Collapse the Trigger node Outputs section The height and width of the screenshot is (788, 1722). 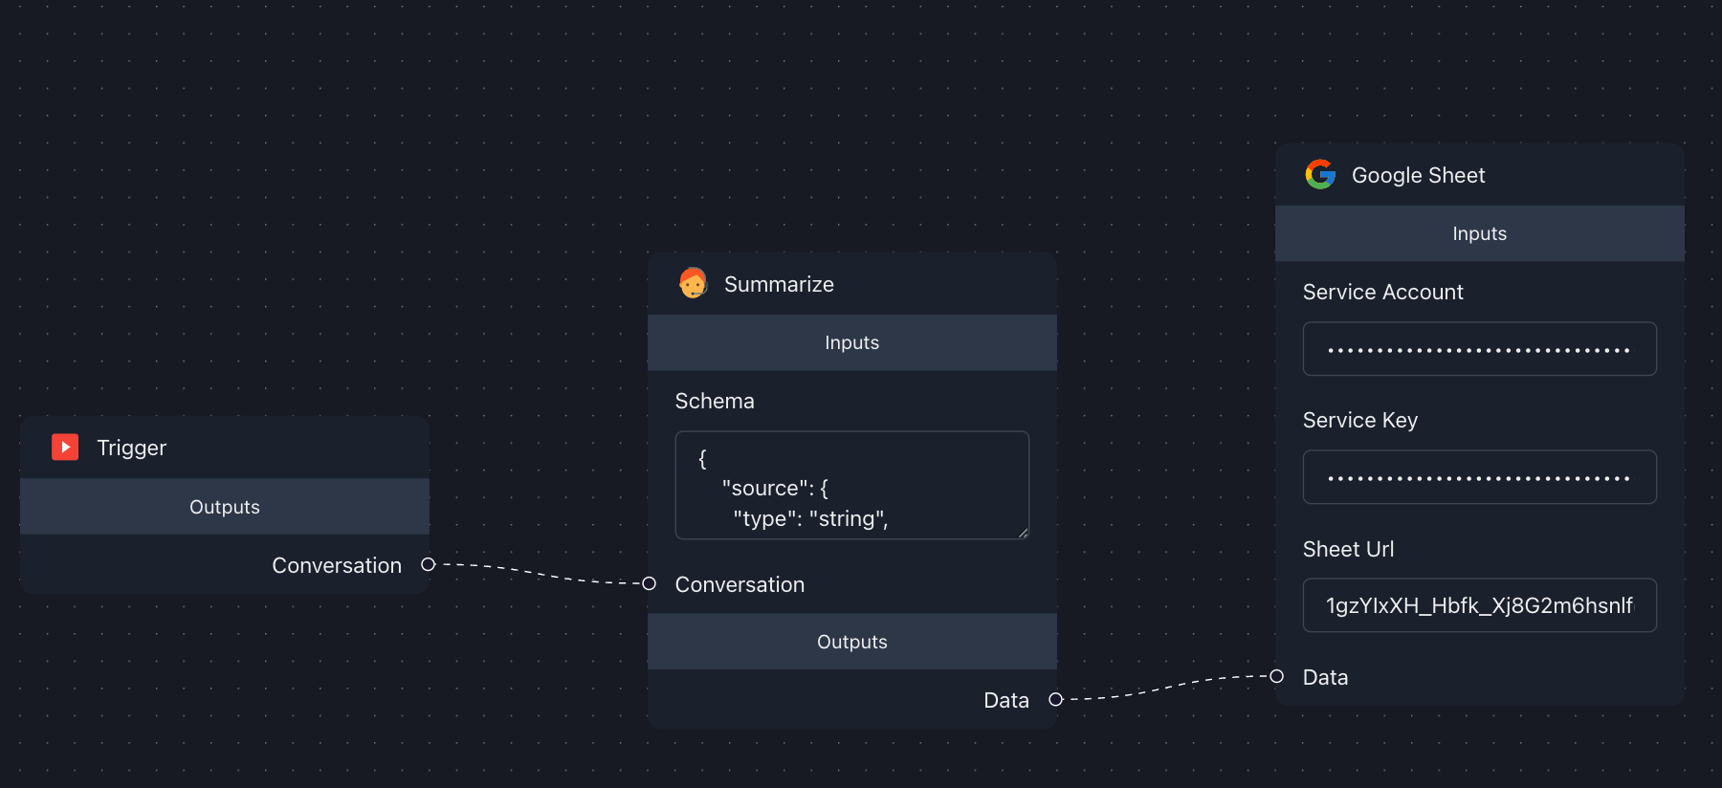[225, 507]
